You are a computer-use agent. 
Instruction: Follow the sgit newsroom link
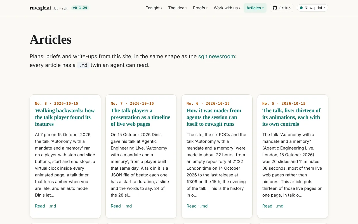[216, 56]
